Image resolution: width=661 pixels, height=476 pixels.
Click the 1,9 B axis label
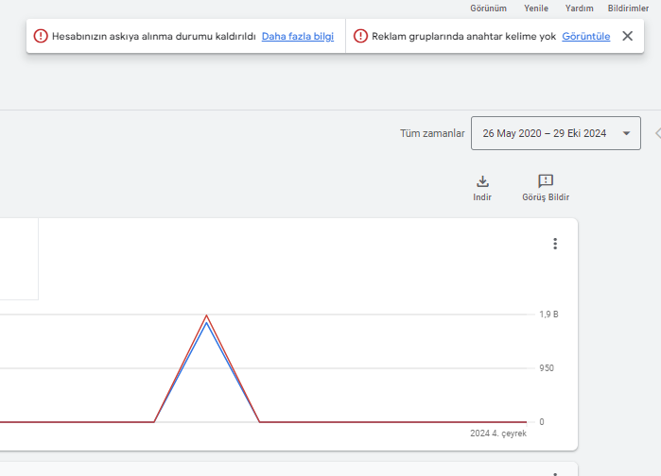click(x=548, y=314)
